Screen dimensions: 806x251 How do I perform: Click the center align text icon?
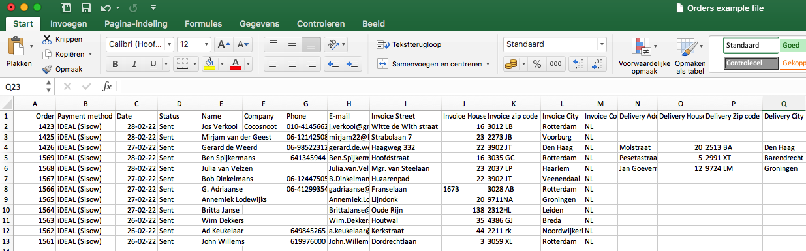[292, 64]
